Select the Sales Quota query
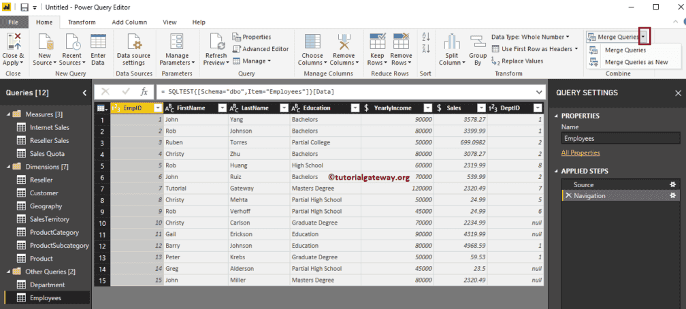This screenshot has width=686, height=309. tap(47, 154)
